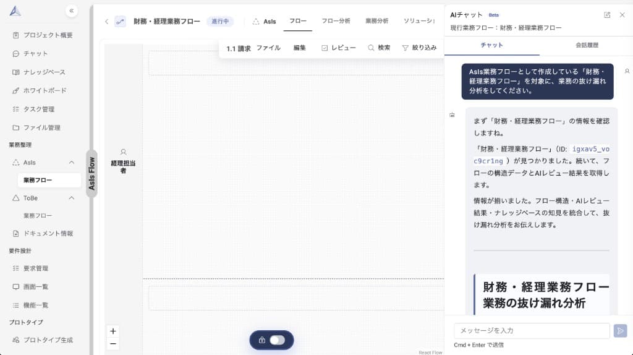Click the ドキュメント情報 document icon
Viewport: 633px width, 355px height.
(15, 233)
